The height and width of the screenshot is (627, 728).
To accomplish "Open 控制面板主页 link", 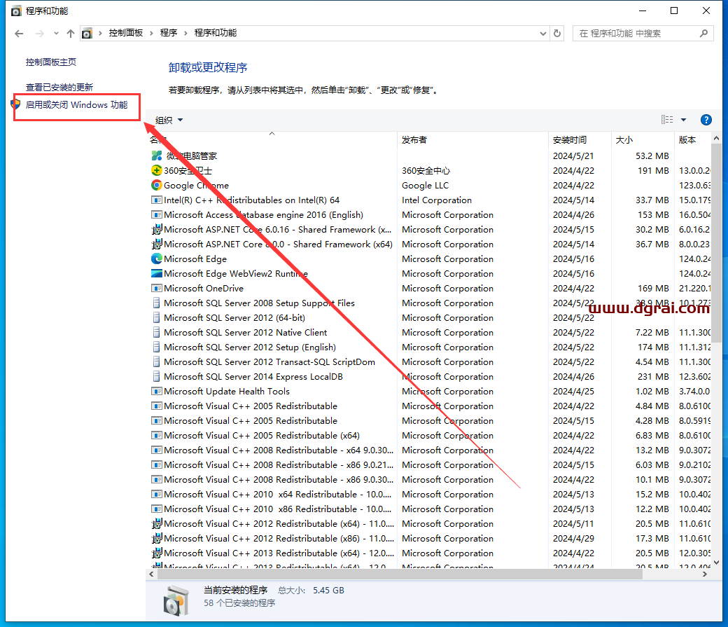I will point(51,62).
